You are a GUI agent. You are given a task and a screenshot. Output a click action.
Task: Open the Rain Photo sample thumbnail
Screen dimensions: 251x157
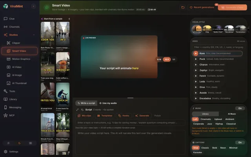point(47,34)
